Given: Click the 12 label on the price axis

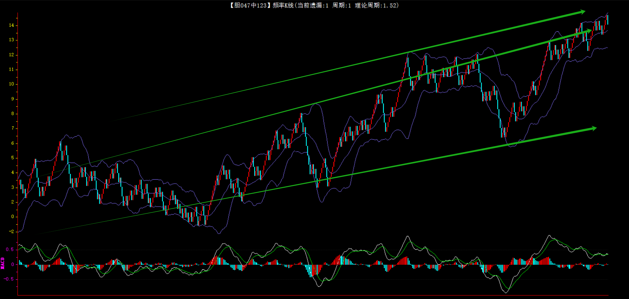Looking at the screenshot, I should pyautogui.click(x=12, y=55).
